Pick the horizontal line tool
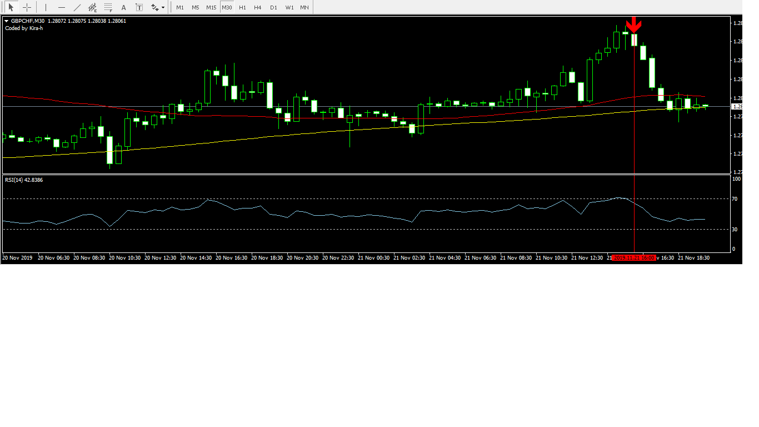Screen dimensions: 759x427 point(61,7)
